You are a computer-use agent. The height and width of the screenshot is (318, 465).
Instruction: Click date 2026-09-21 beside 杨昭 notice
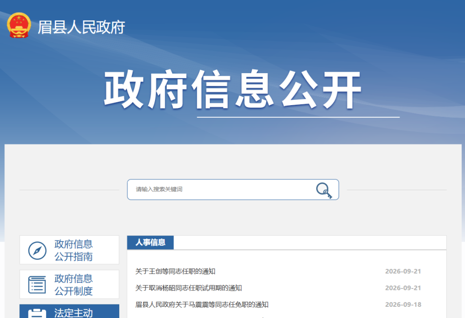(x=403, y=288)
